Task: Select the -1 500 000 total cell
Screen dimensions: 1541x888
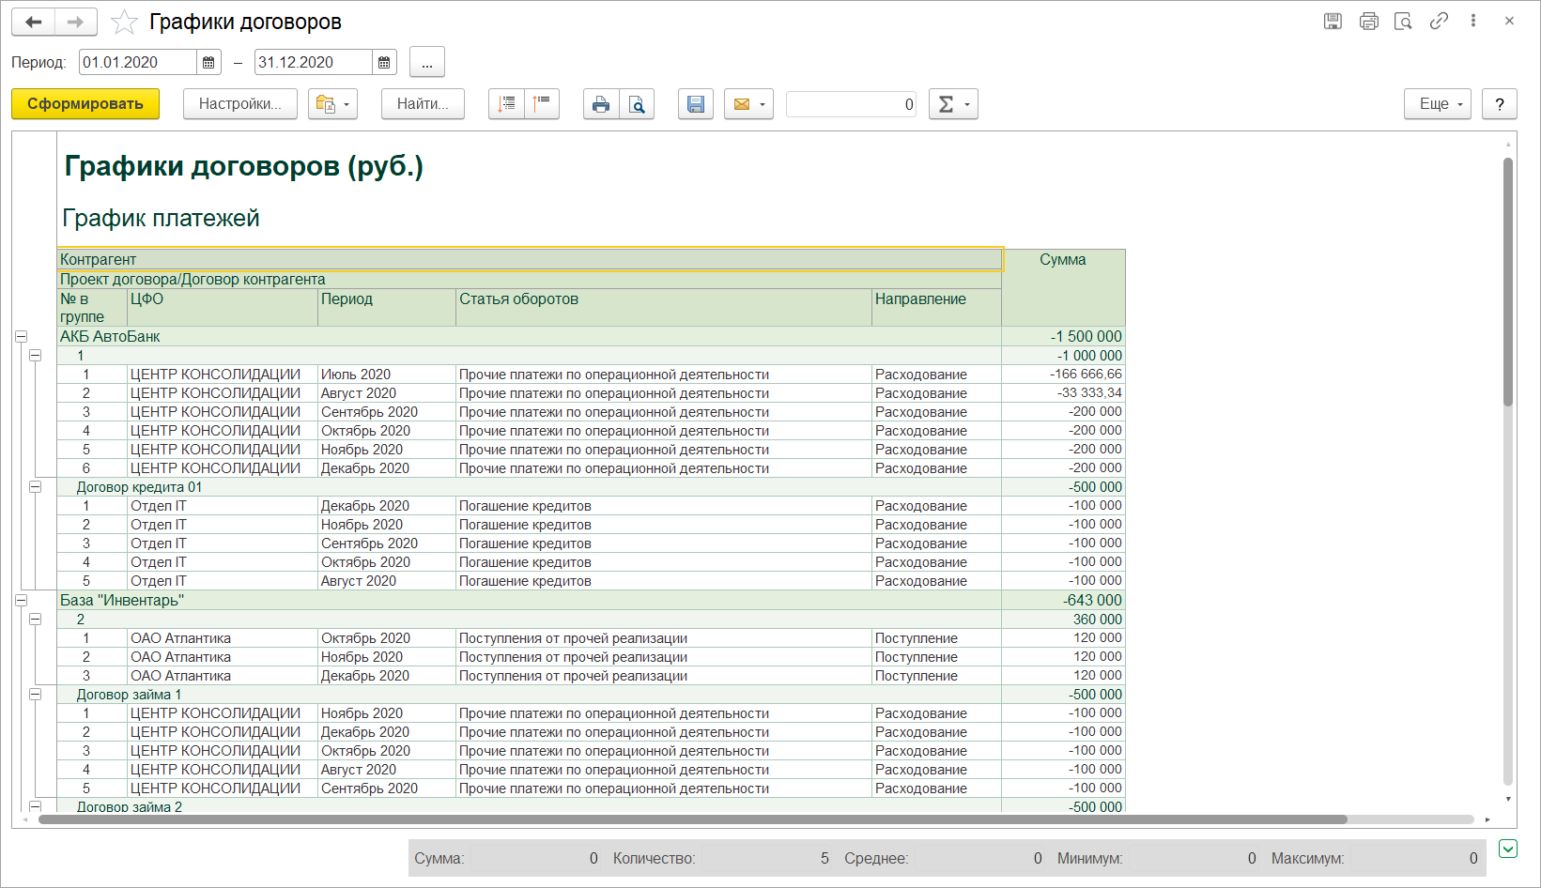Action: 1063,336
